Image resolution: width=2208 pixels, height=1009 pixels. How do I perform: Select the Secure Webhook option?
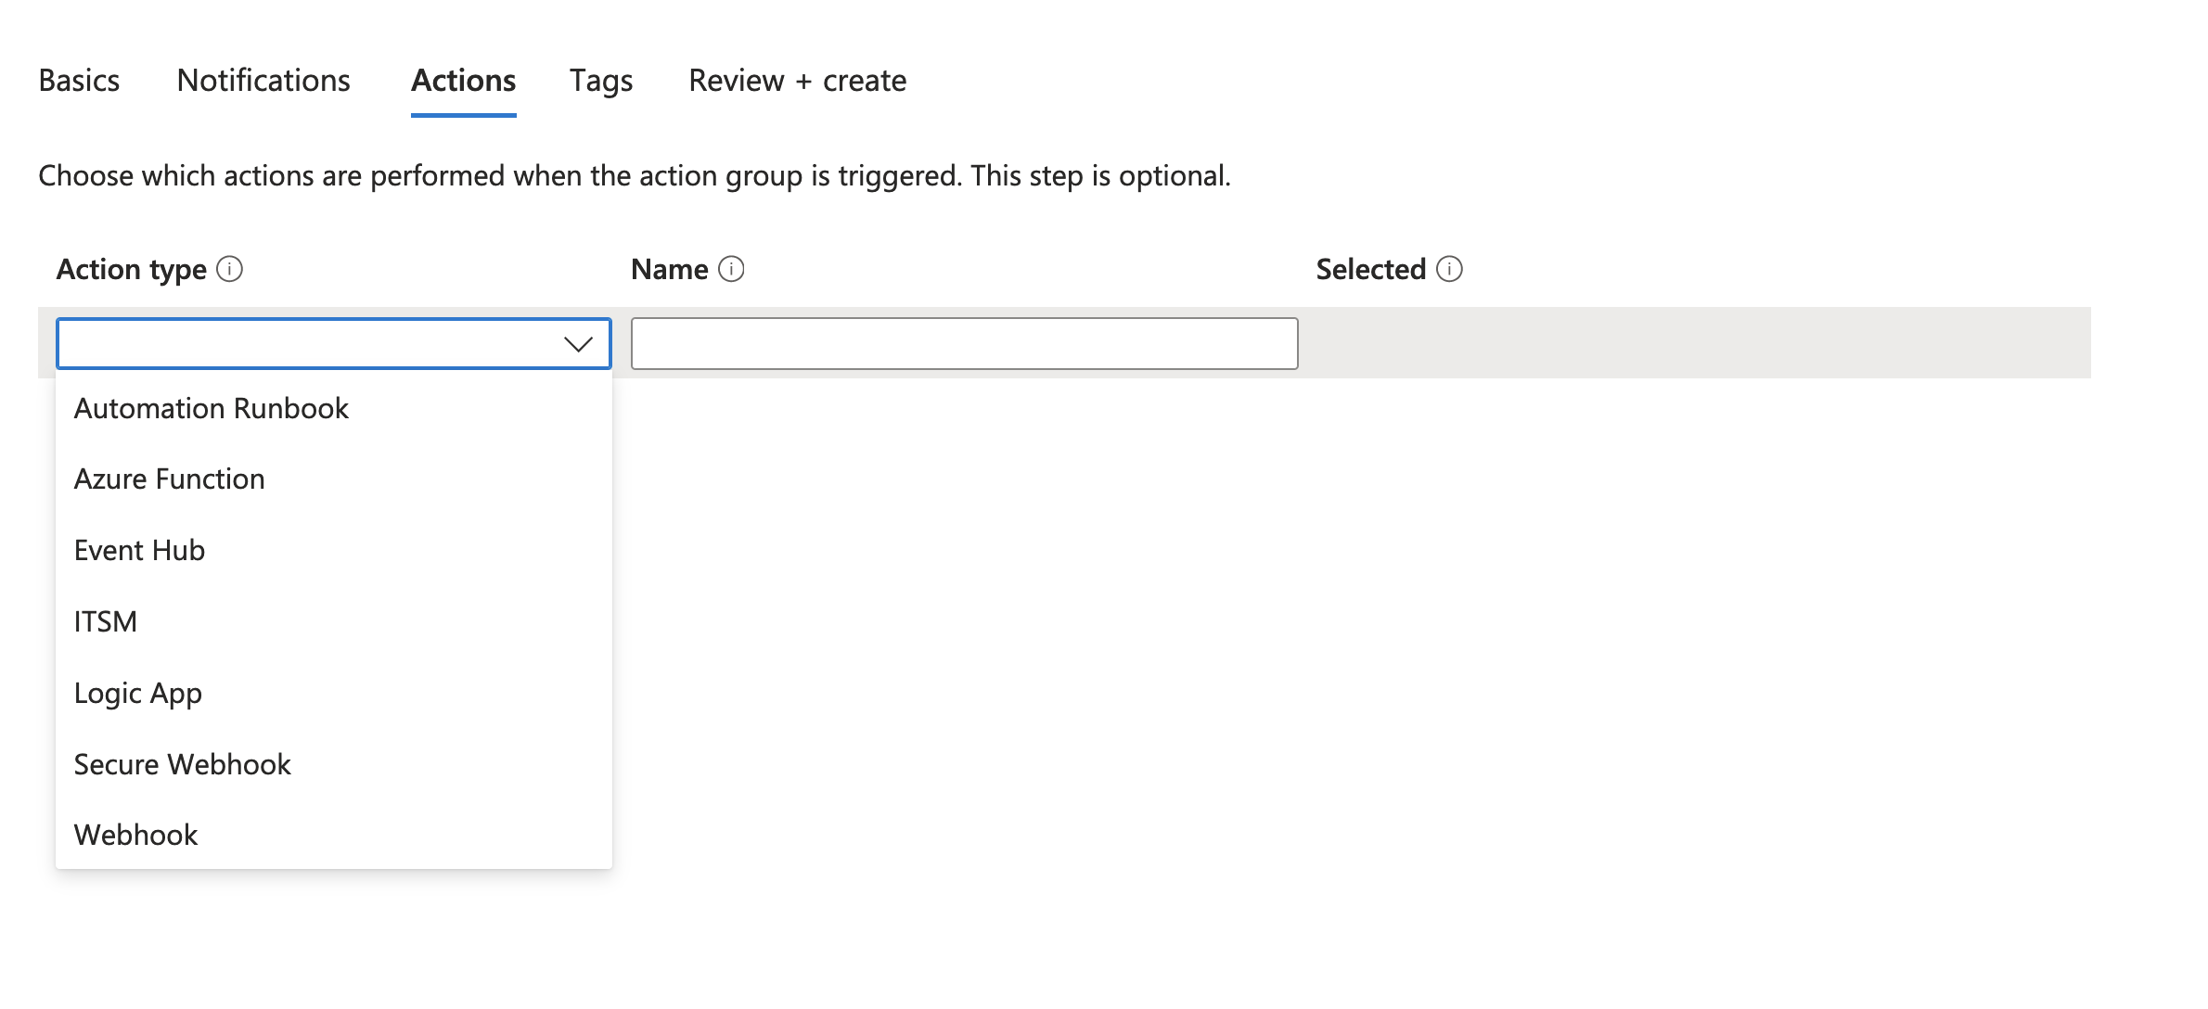tap(183, 764)
